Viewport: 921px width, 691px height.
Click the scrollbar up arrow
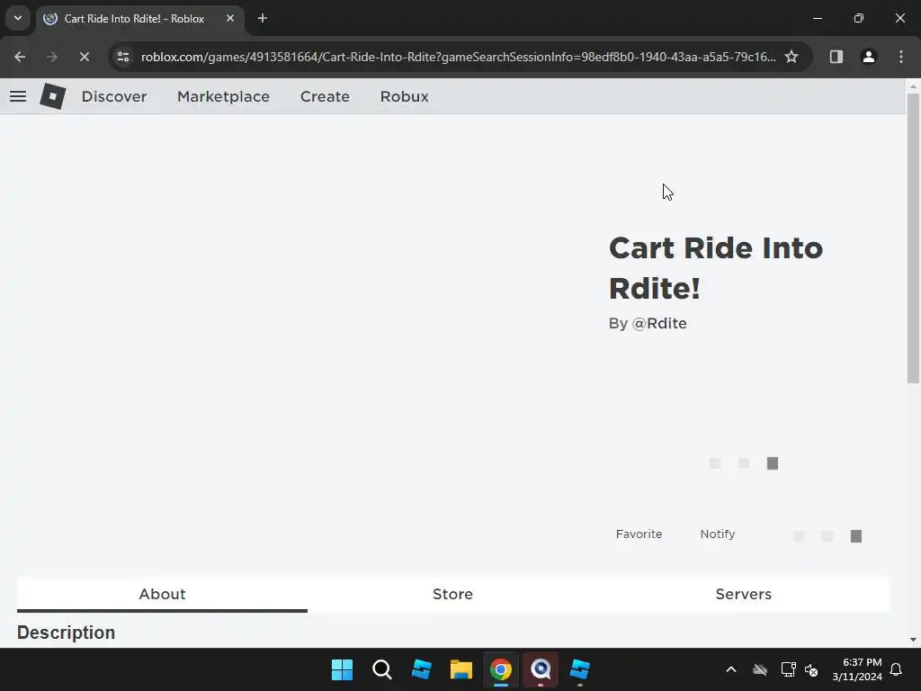pos(913,86)
